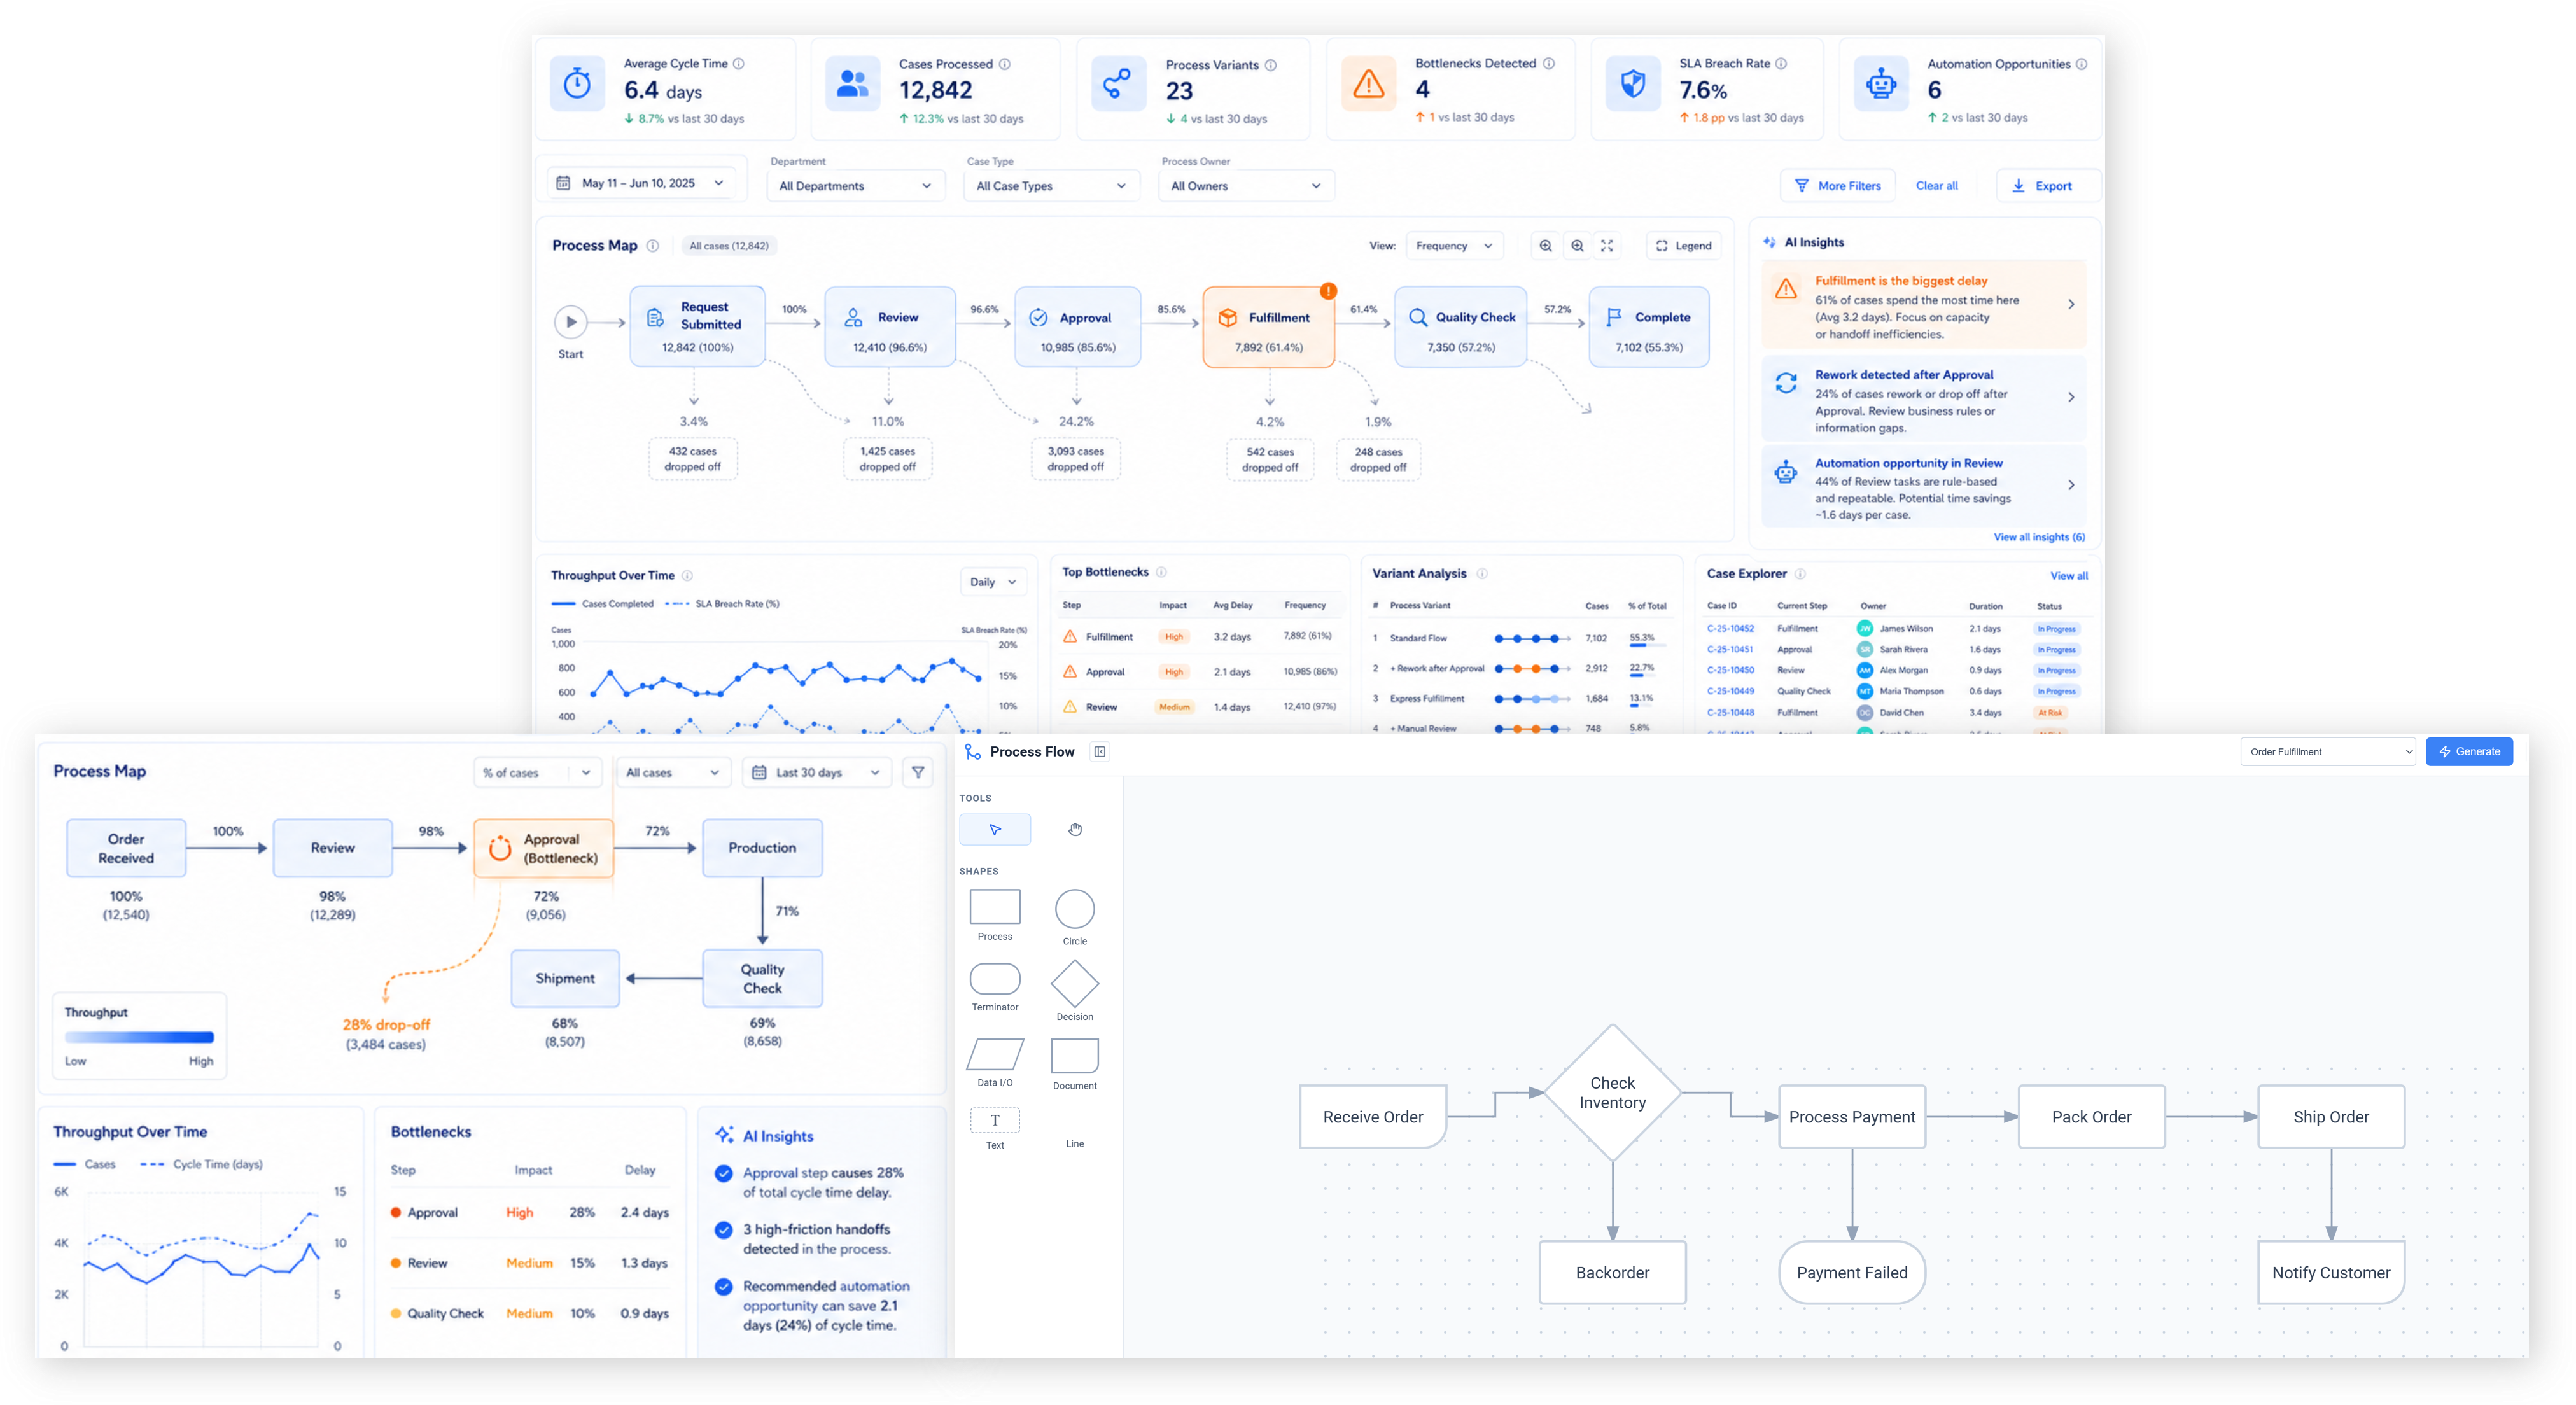
Task: Click the Generate button
Action: 2469,752
